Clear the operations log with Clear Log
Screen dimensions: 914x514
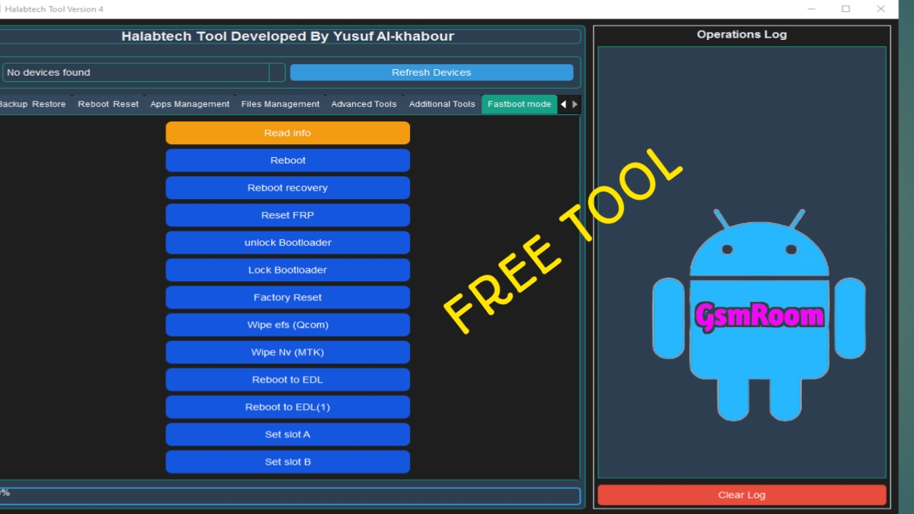tap(741, 495)
